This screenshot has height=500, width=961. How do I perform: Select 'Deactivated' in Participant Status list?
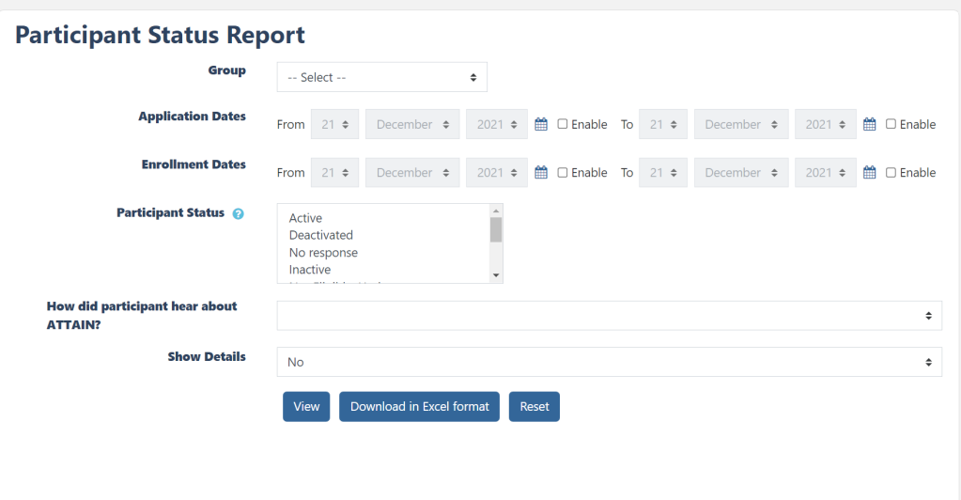(x=321, y=235)
